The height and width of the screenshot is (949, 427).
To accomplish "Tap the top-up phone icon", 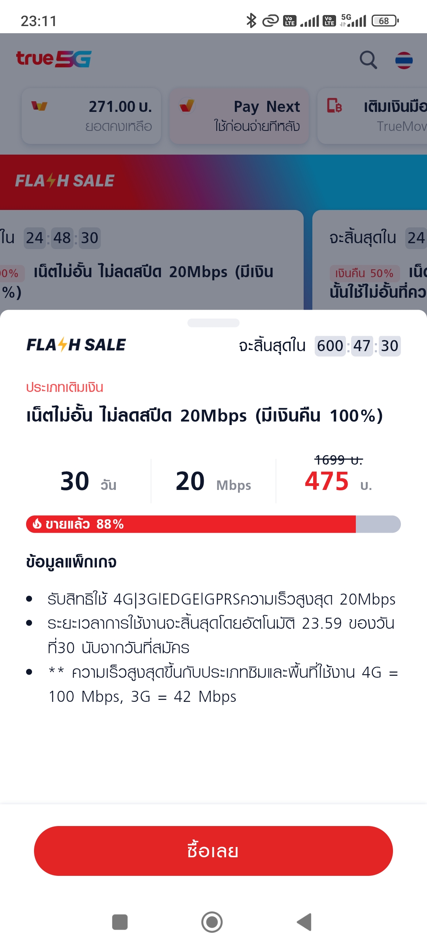I will (334, 106).
